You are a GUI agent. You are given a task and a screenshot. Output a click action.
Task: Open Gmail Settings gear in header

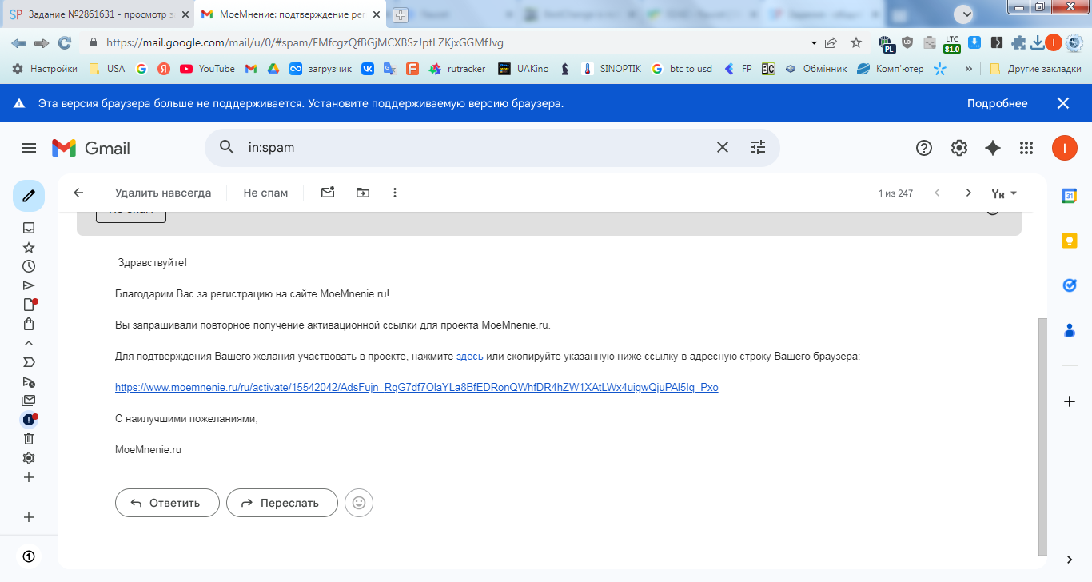pyautogui.click(x=959, y=148)
